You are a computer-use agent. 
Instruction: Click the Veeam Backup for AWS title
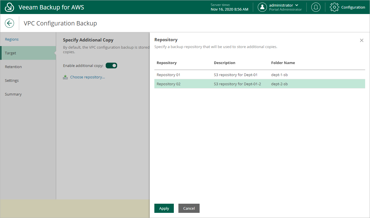click(51, 7)
